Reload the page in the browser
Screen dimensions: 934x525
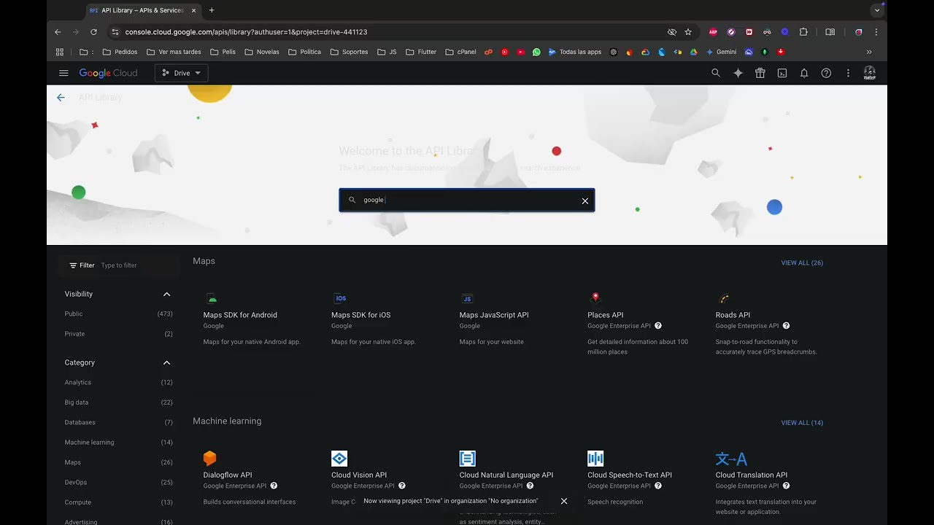point(93,32)
